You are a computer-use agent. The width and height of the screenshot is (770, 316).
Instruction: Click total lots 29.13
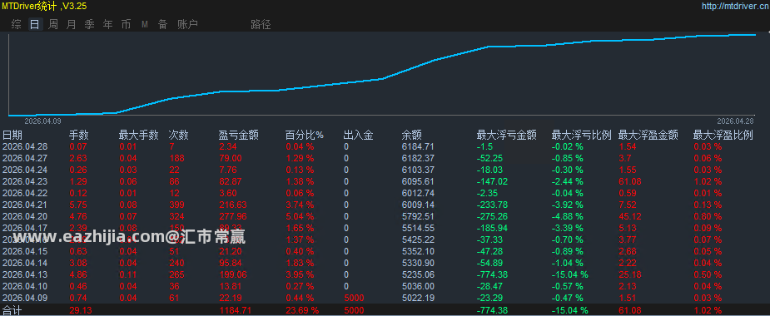click(80, 310)
